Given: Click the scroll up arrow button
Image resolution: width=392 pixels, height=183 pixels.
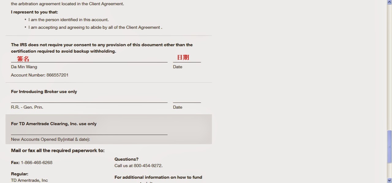Looking at the screenshot, I should pos(389,2).
